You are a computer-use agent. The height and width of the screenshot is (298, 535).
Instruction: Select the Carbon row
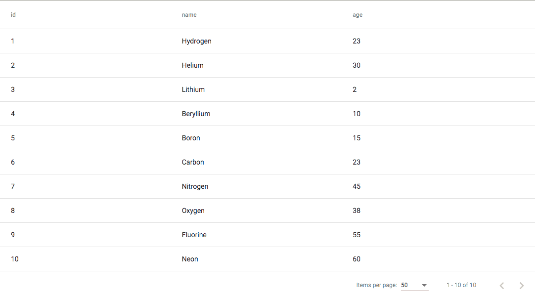[267, 162]
